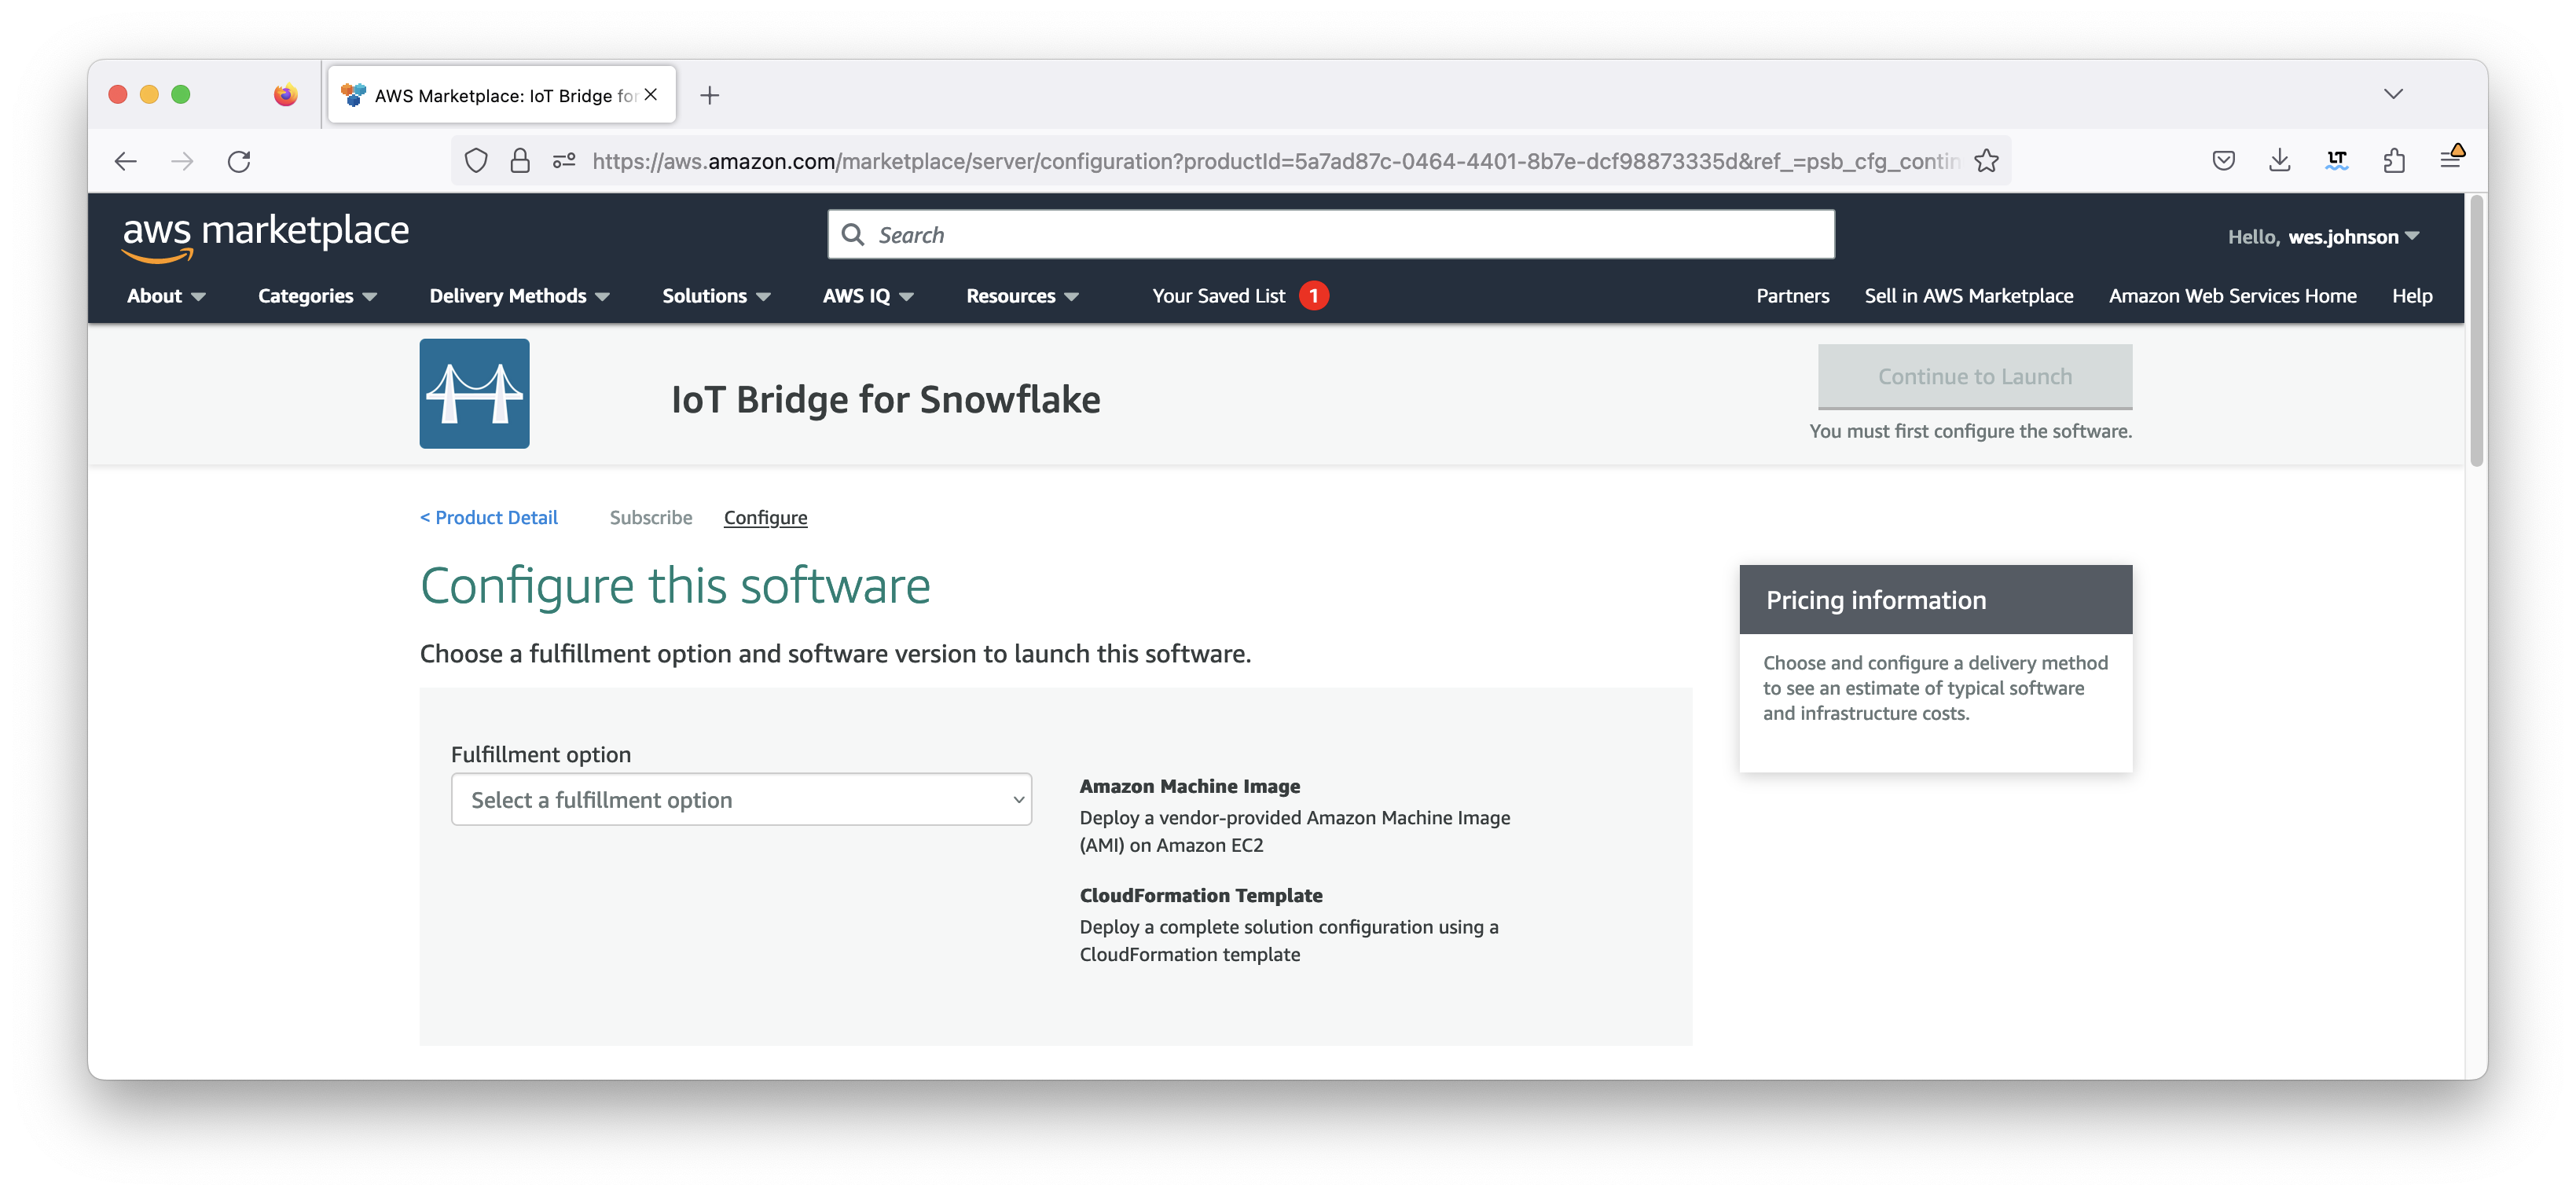Reload the current page
The image size is (2576, 1196).
click(x=239, y=161)
